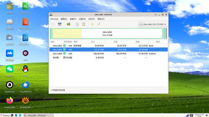Open the 编辑(E) menu
Image resolution: width=209 pixels, height=117 pixels.
(x=64, y=19)
